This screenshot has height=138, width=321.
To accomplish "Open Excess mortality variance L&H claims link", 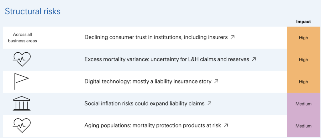I will pyautogui.click(x=167, y=59).
